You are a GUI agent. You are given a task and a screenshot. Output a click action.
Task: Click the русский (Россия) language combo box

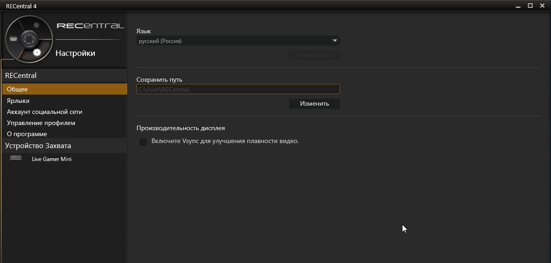[x=234, y=41]
